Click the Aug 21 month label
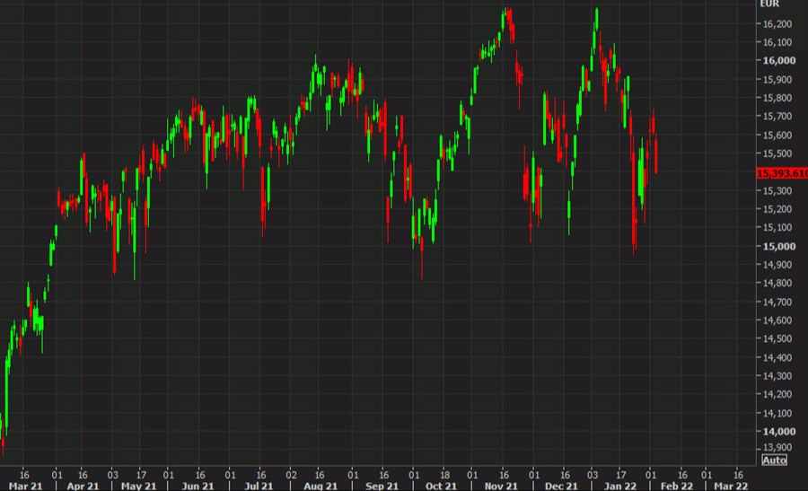The width and height of the screenshot is (808, 491). tap(321, 486)
